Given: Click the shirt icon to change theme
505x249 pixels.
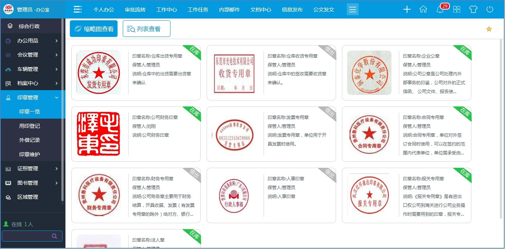Looking at the screenshot, I should pos(473,10).
